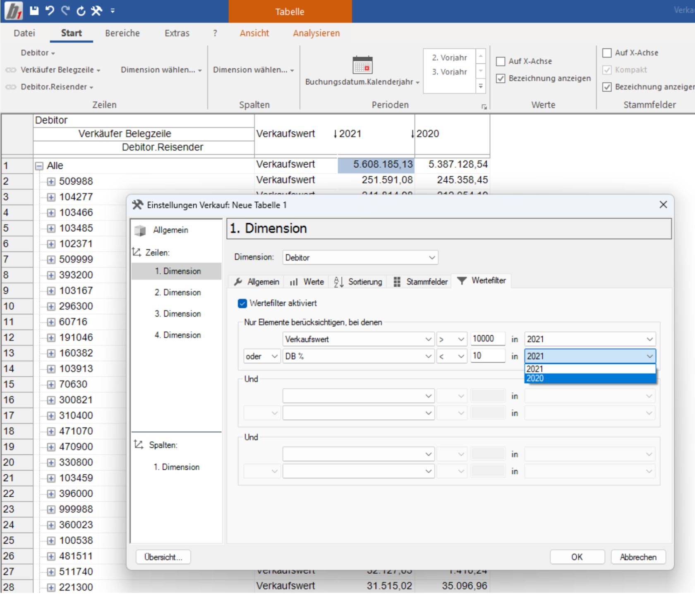Open the DB % filter dropdown
695x594 pixels.
click(359, 356)
